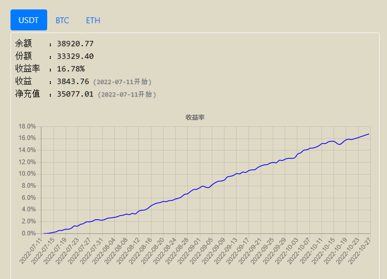Click the yield rate value 16.78%
This screenshot has width=387, height=279.
pyautogui.click(x=71, y=69)
